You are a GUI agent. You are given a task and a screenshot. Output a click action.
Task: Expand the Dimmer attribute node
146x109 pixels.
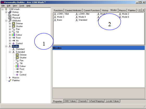coord(10,24)
